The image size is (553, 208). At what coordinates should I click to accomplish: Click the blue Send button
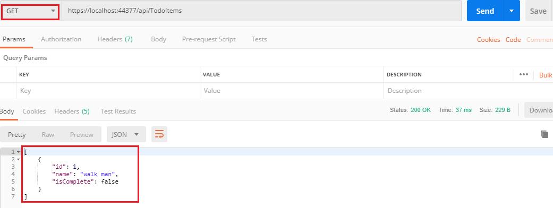(x=486, y=11)
